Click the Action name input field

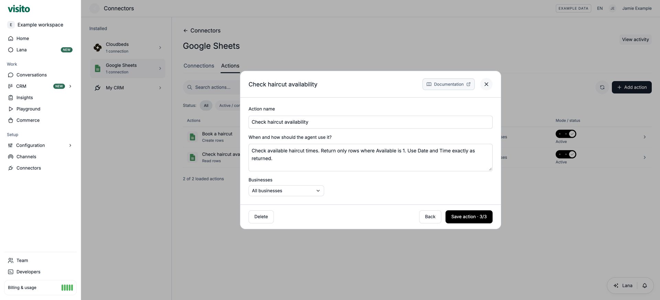click(x=370, y=122)
